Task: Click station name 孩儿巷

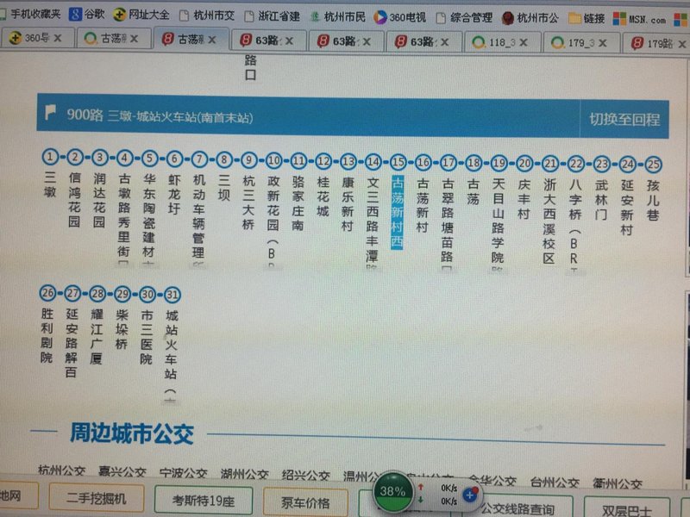Action: pyautogui.click(x=654, y=202)
